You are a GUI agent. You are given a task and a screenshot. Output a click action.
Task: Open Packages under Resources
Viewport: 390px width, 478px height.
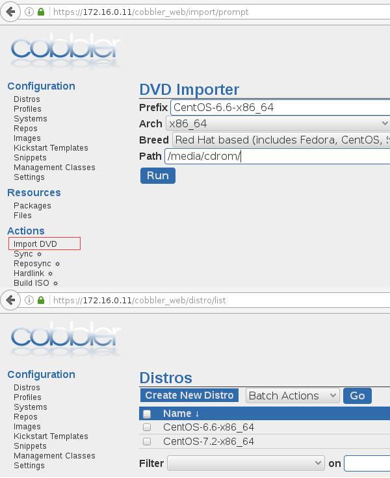click(32, 206)
